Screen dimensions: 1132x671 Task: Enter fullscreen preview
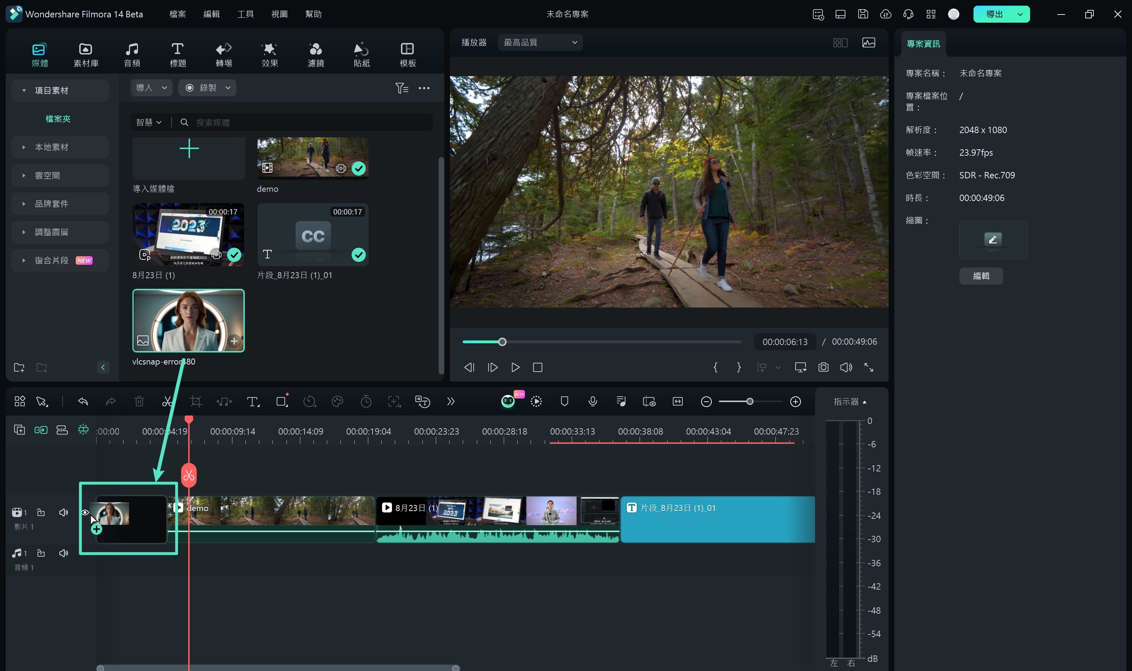[x=868, y=367]
